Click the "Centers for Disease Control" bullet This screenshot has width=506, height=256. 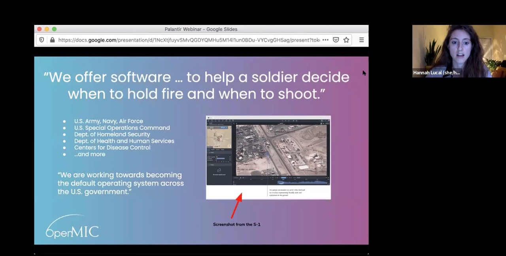tap(112, 147)
